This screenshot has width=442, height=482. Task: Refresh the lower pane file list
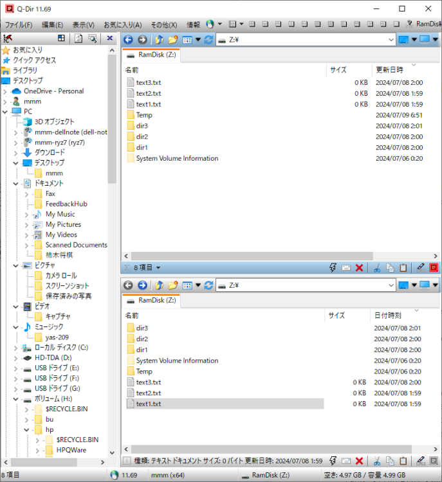(x=208, y=285)
